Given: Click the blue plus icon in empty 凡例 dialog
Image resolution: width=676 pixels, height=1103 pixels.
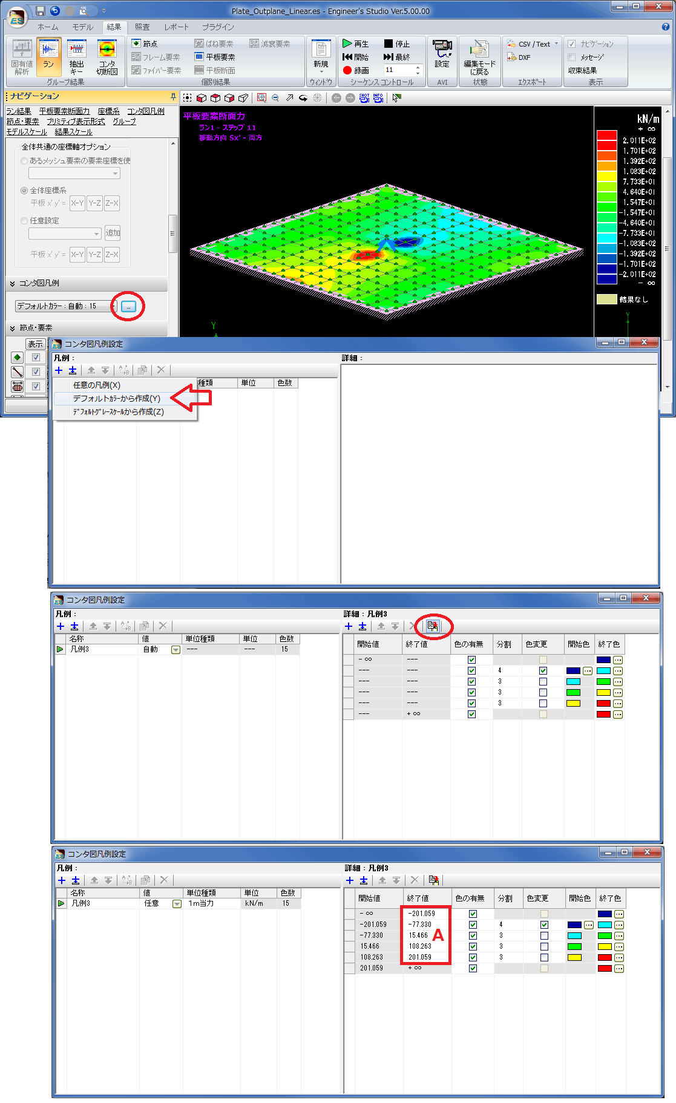Looking at the screenshot, I should (59, 370).
